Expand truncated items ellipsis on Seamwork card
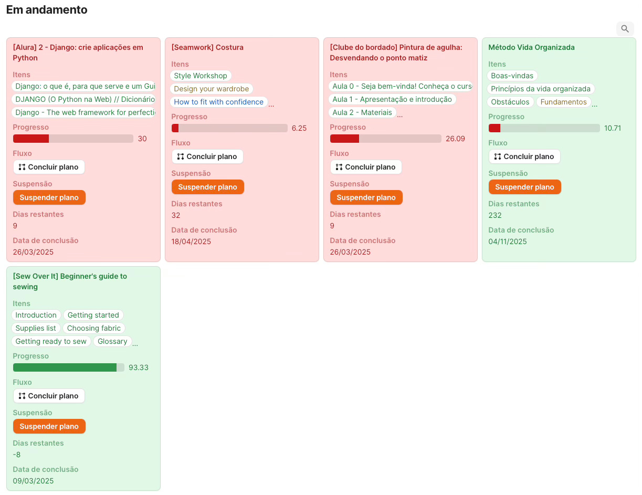642x495 pixels. pyautogui.click(x=271, y=104)
